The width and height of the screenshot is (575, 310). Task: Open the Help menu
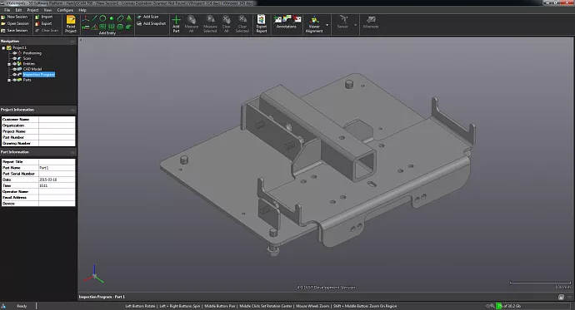(x=82, y=10)
